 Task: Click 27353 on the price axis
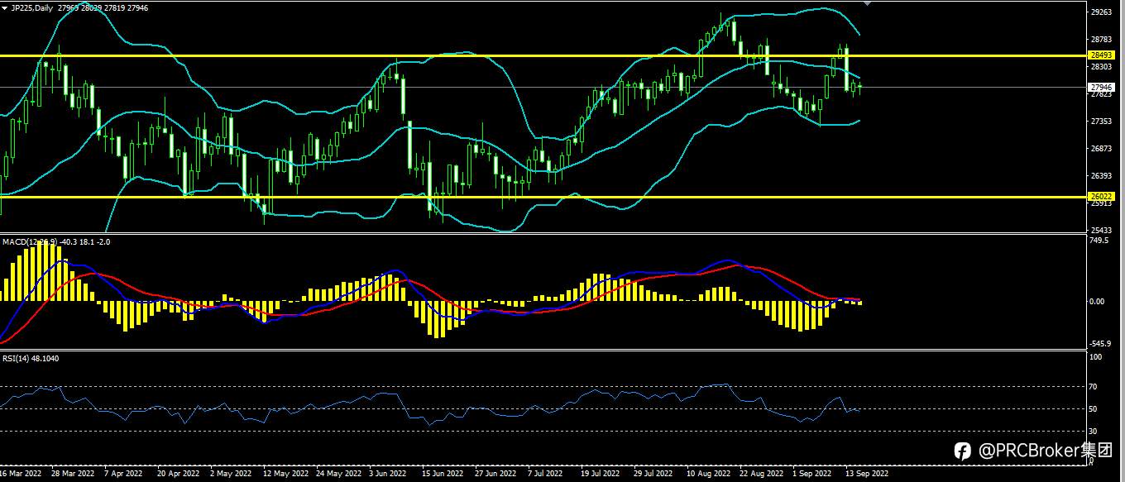tap(1102, 122)
